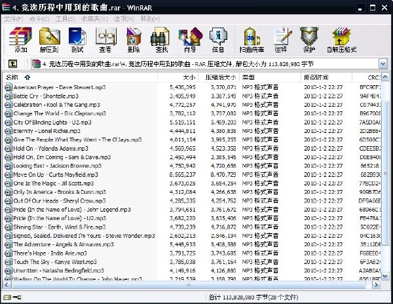
Task: Click the WinRAR title bar app icon
Action: (x=6, y=7)
